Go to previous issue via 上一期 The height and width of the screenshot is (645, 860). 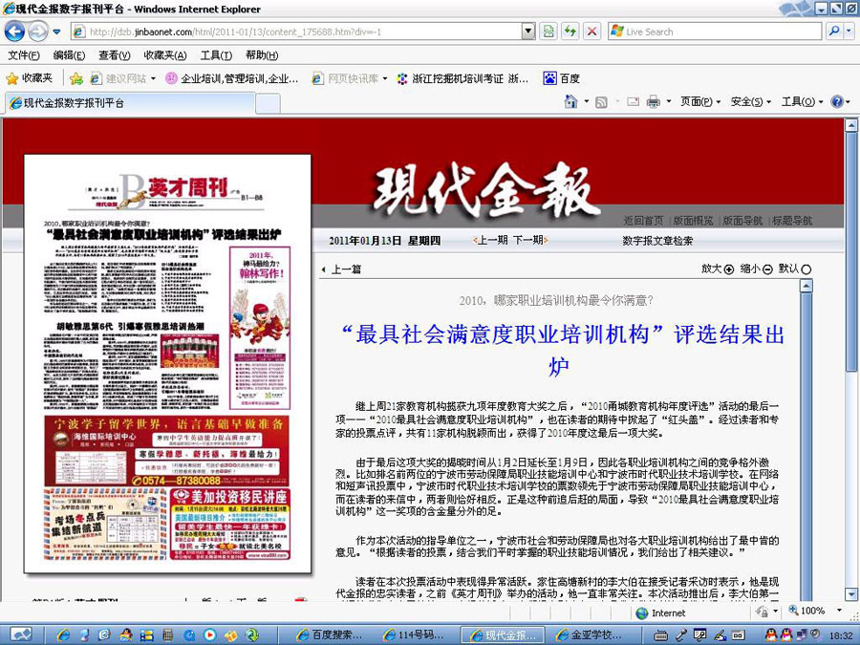(491, 240)
